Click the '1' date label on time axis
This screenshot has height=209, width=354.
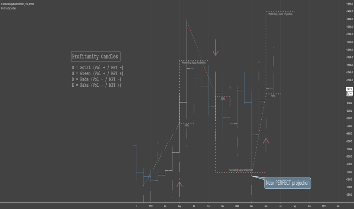[136, 206]
